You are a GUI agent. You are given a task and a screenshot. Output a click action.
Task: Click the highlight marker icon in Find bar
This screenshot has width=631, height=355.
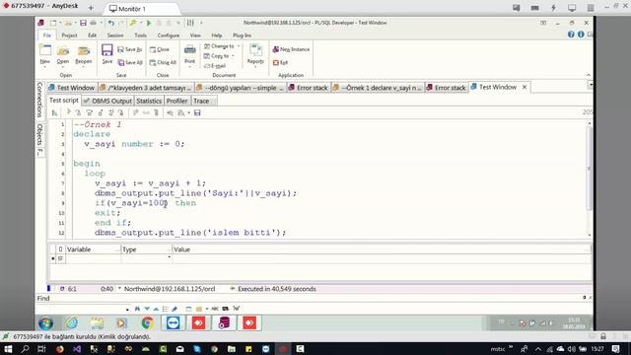tap(175, 309)
